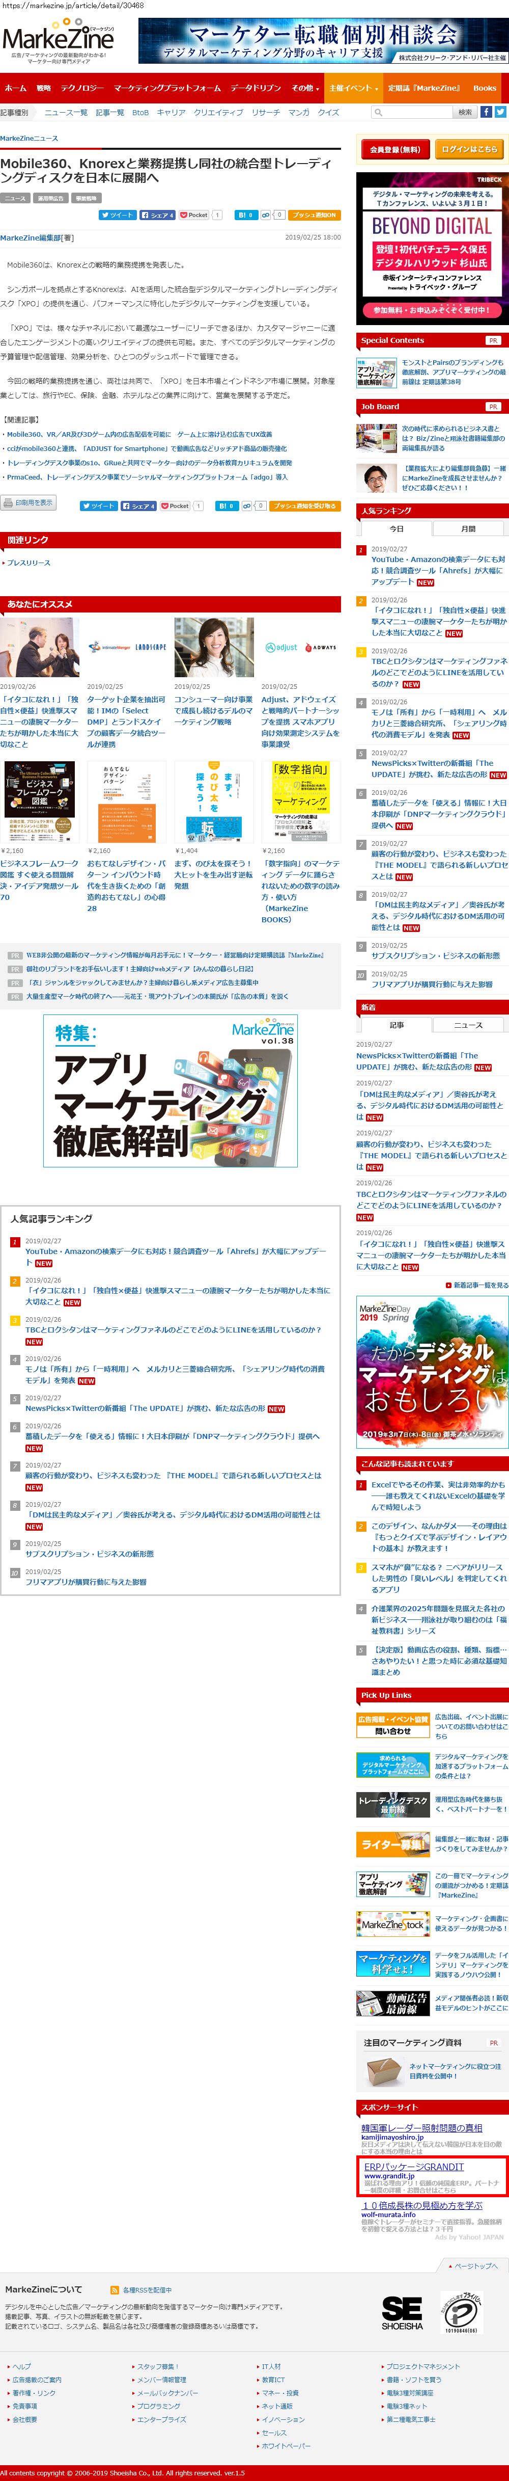Select BtoB article type
Viewport: 509px width, 2481px height.
(x=140, y=113)
